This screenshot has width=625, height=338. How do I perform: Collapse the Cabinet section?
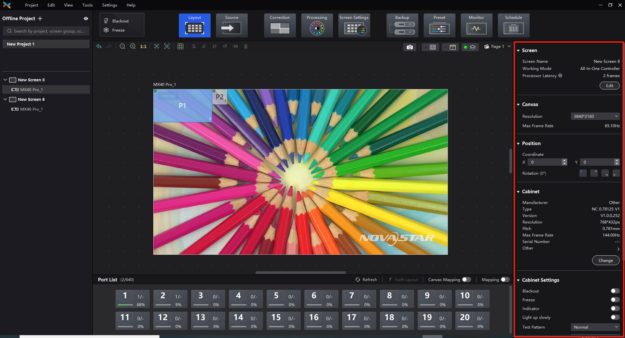pos(518,192)
